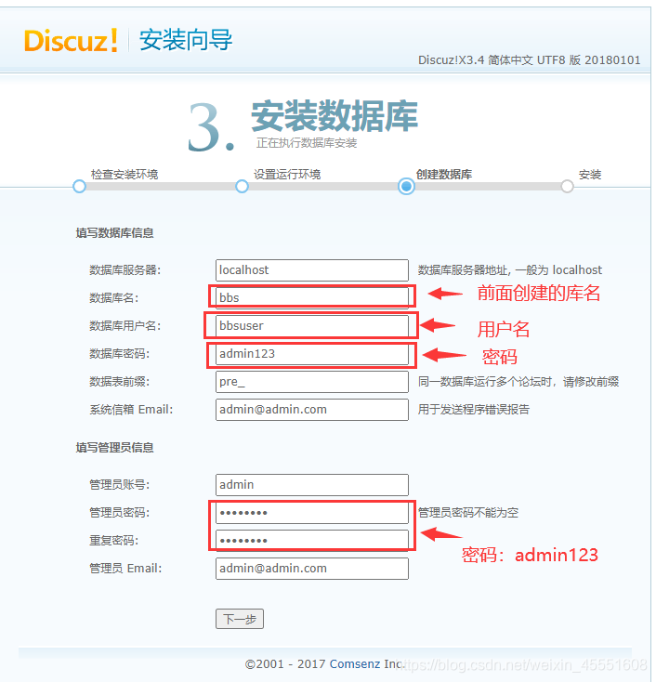Click the hint 数据库服务器地址, 一般为 localhost
656x682 pixels.
pyautogui.click(x=510, y=270)
